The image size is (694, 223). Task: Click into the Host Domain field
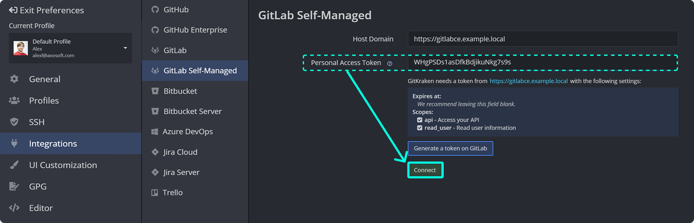pyautogui.click(x=542, y=39)
